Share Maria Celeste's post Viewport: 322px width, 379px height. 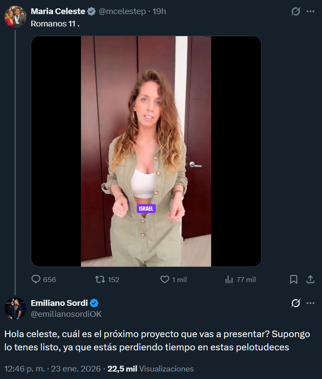tap(310, 279)
